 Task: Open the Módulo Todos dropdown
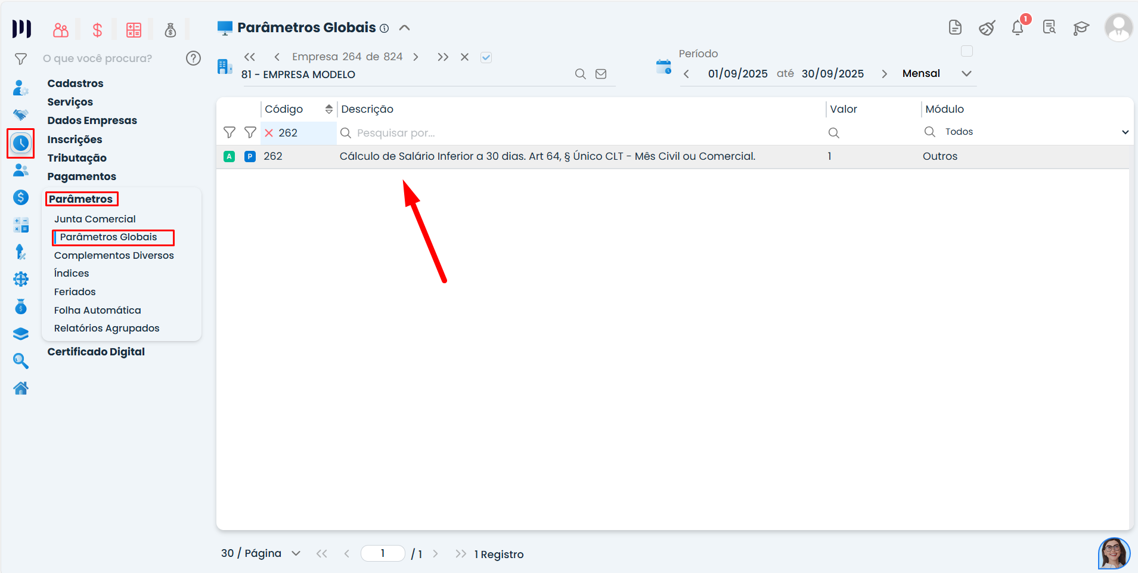1025,132
